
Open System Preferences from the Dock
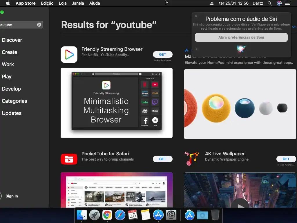pos(171,215)
